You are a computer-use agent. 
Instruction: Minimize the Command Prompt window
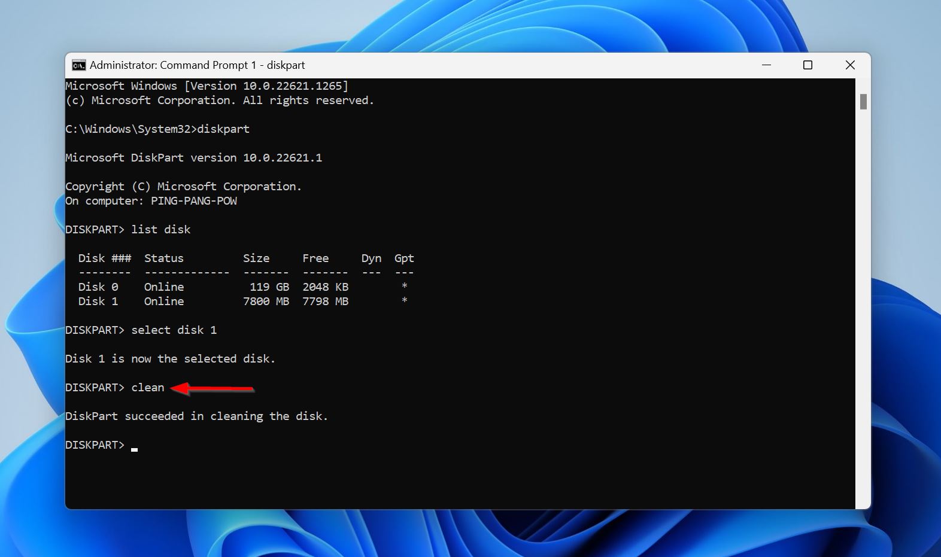tap(766, 65)
